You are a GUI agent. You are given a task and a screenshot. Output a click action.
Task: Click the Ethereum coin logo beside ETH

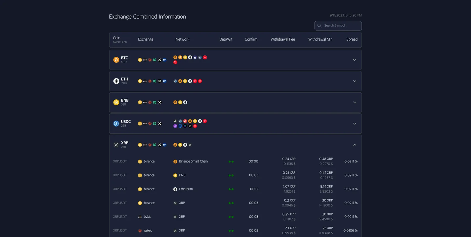(116, 81)
